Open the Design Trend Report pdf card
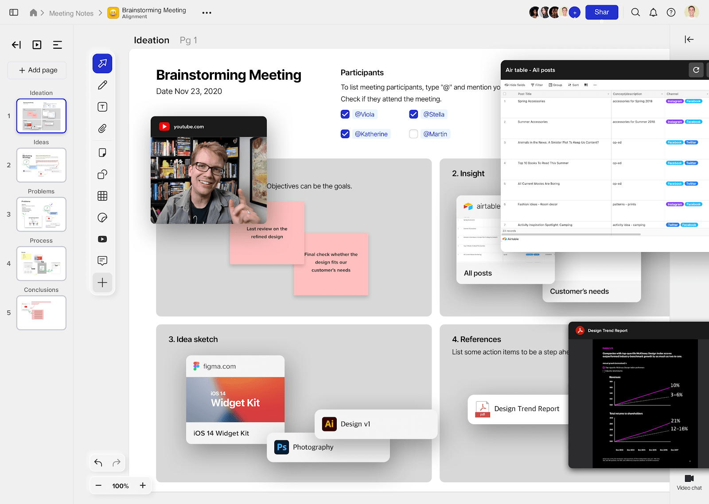 coord(518,409)
